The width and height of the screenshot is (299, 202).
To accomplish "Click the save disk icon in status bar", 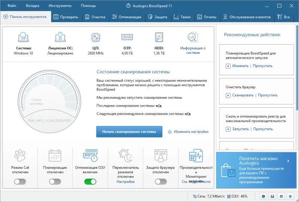I will 272,196.
